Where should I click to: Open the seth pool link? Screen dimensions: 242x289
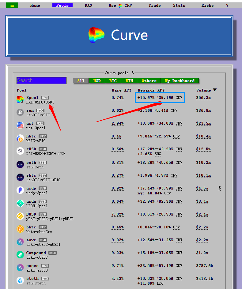point(31,163)
